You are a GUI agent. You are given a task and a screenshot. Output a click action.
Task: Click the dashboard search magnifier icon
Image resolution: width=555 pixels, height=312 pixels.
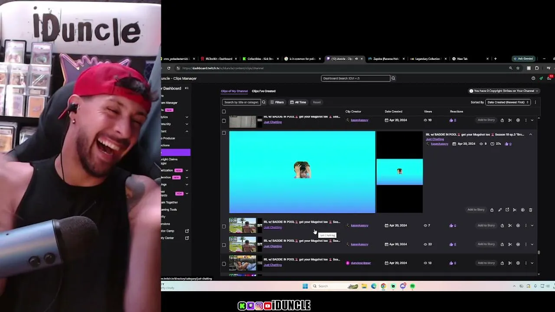pyautogui.click(x=393, y=78)
